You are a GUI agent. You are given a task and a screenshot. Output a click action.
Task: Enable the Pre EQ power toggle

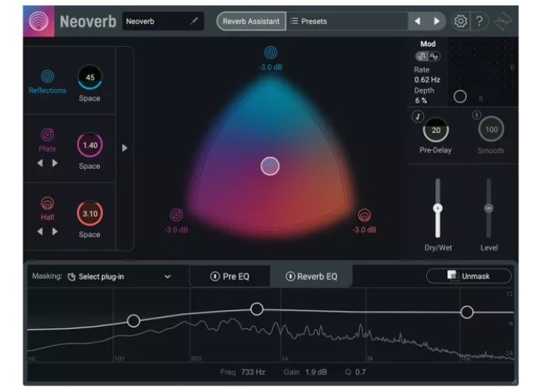coord(215,276)
